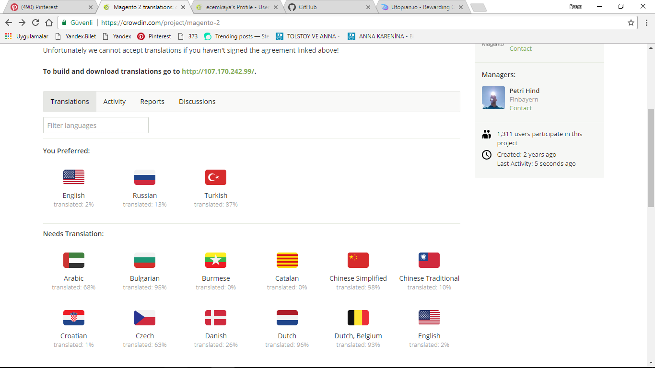
Task: Select the Russian flag in You Preferred
Action: pyautogui.click(x=145, y=177)
